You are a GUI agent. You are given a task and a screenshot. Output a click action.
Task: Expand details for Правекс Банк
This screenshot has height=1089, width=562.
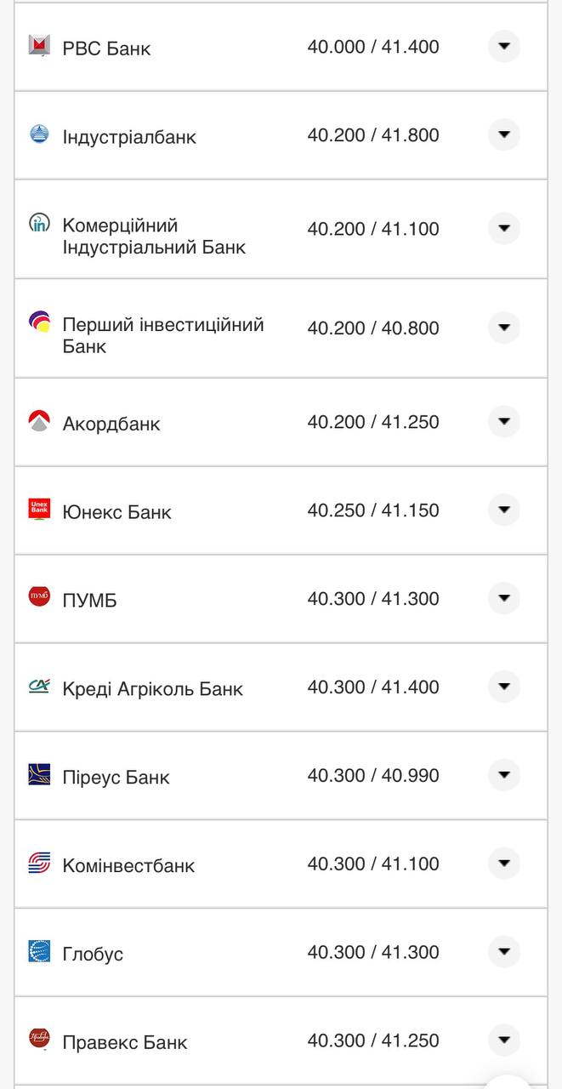click(503, 1040)
